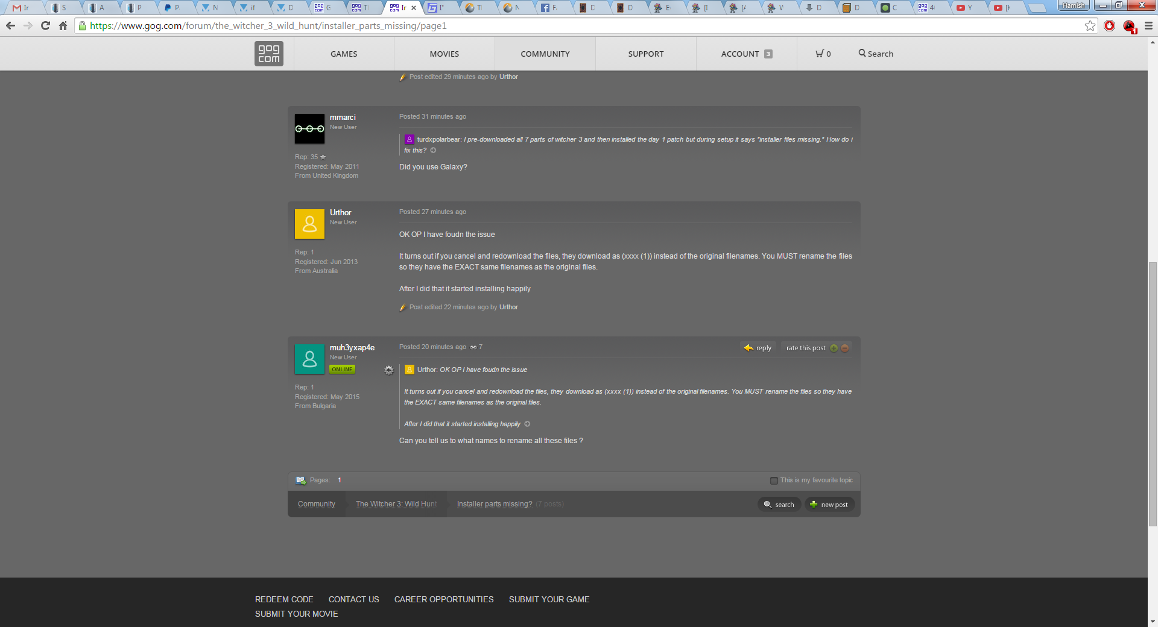
Task: Open the COMMUNITY menu
Action: point(545,54)
